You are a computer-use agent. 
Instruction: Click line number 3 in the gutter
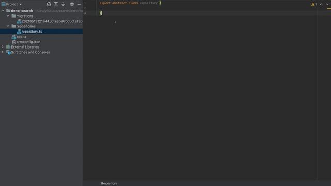point(85,13)
